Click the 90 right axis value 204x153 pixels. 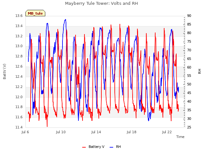tap(189, 16)
